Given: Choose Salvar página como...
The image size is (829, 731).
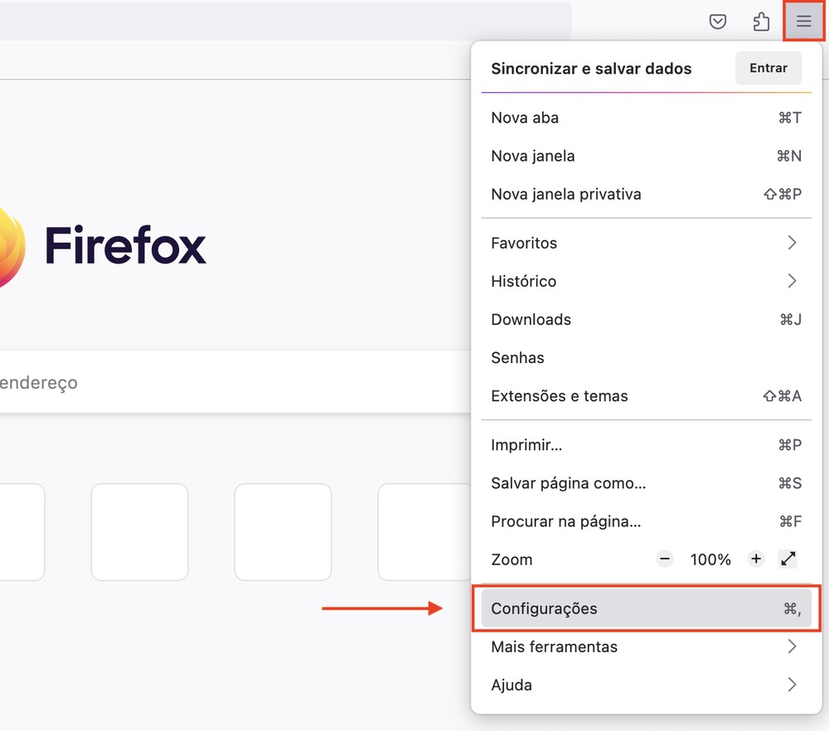Looking at the screenshot, I should [x=646, y=483].
